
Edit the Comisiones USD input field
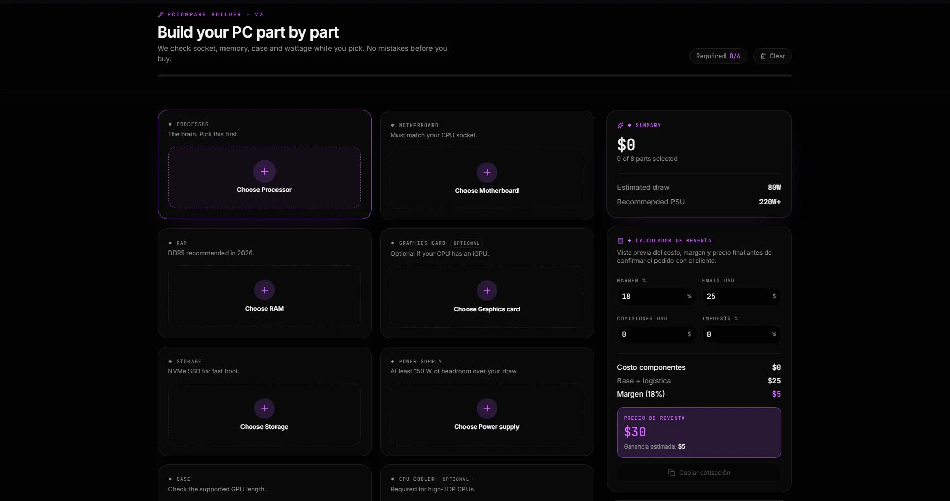656,334
